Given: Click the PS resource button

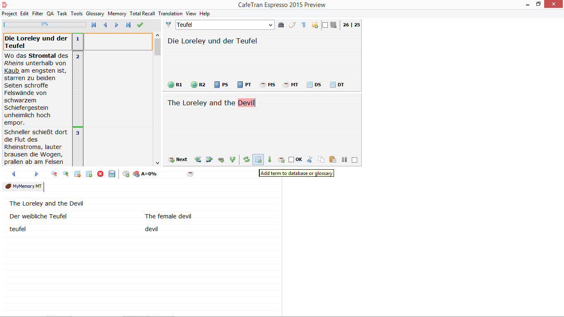Looking at the screenshot, I should pyautogui.click(x=221, y=85).
